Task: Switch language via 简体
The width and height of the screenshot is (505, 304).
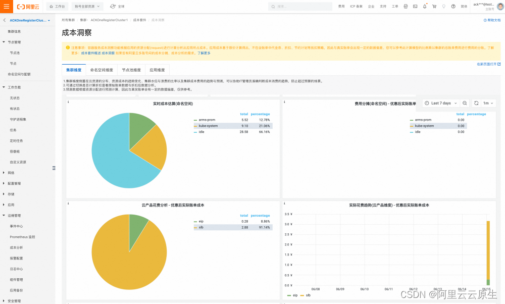Action: coord(464,7)
